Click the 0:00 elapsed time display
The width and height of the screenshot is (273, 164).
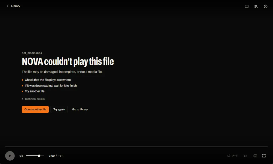click(52, 156)
